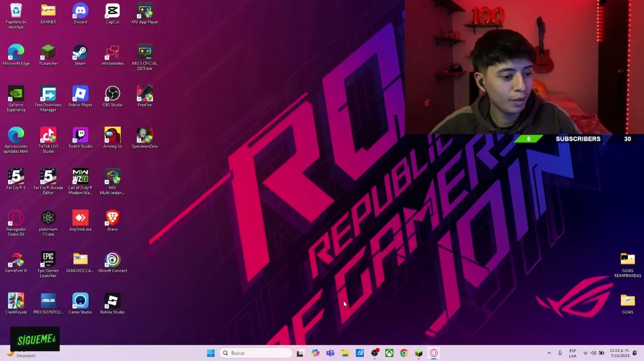This screenshot has width=644, height=361.
Task: Select the ClashRoyale desktop icon
Action: [16, 303]
